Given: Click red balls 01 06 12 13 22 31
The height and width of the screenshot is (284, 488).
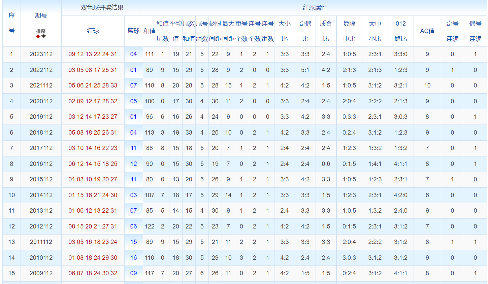Looking at the screenshot, I should click(93, 211).
